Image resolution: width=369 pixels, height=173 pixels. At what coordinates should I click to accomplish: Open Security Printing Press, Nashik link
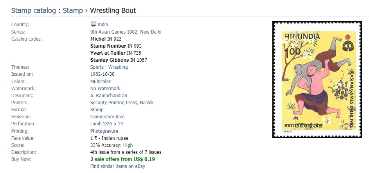coord(122,103)
